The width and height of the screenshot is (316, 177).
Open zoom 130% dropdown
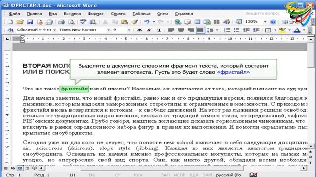(265, 22)
